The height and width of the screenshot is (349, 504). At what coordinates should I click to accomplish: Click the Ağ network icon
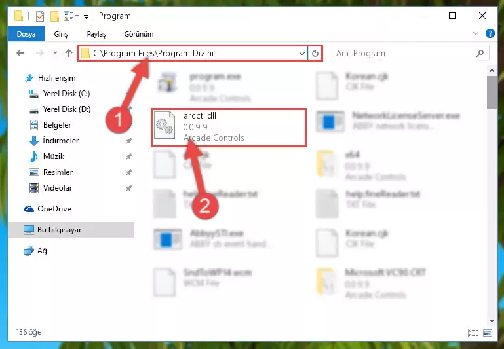pos(29,251)
